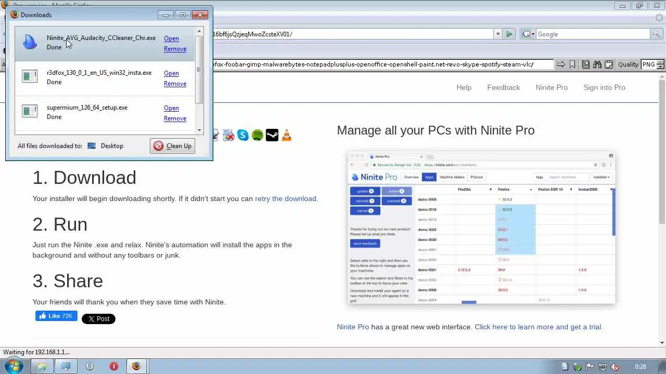666x374 pixels.
Task: Open File Explorer from taskbar
Action: point(42,366)
